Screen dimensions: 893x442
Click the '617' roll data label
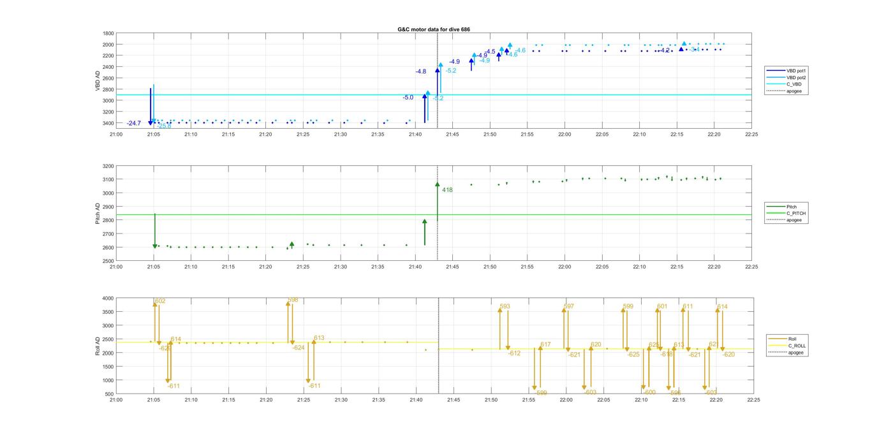point(545,345)
